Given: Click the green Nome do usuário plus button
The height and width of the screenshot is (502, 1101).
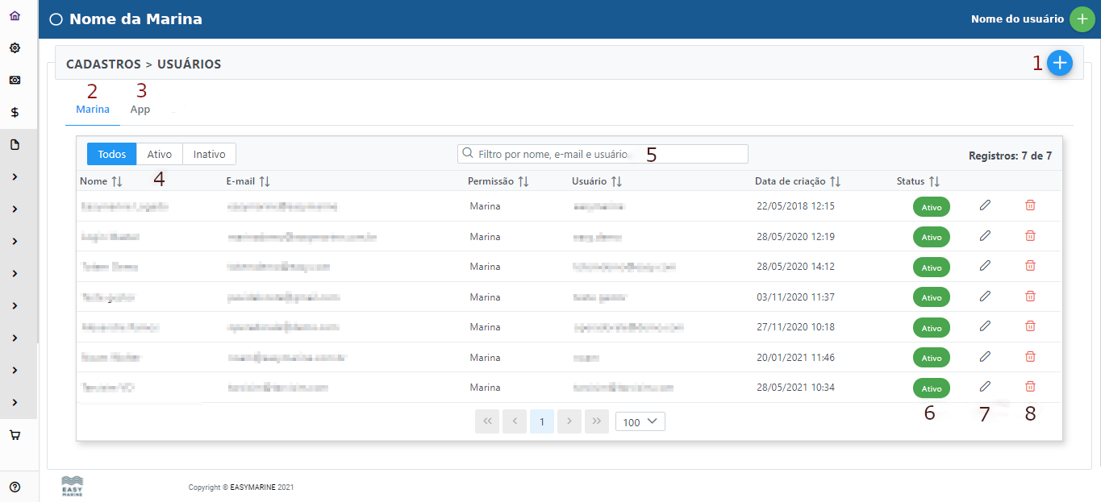Looking at the screenshot, I should [x=1082, y=19].
